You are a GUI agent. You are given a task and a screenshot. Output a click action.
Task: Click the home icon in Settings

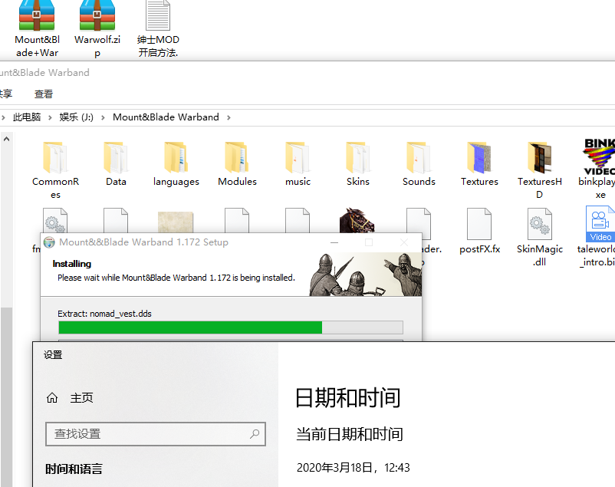pos(52,398)
